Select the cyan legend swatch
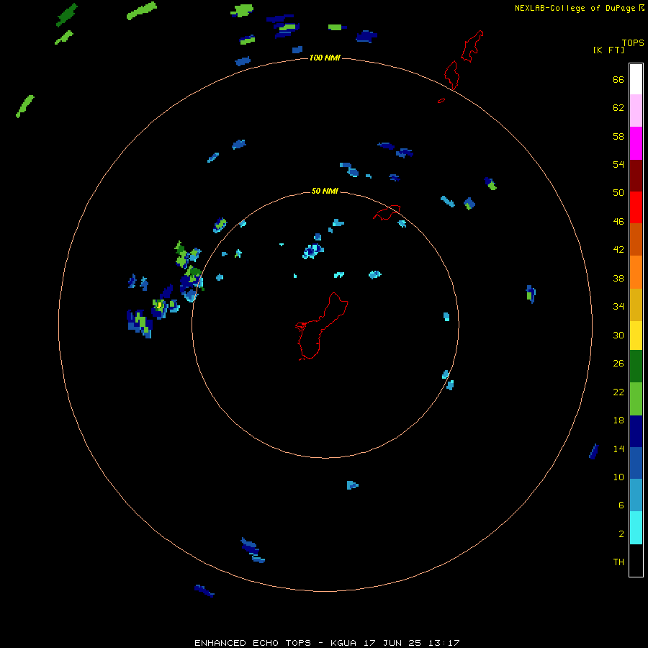 [x=636, y=528]
